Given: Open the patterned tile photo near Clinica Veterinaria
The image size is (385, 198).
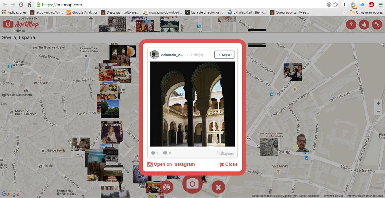Looking at the screenshot, I should tap(269, 147).
